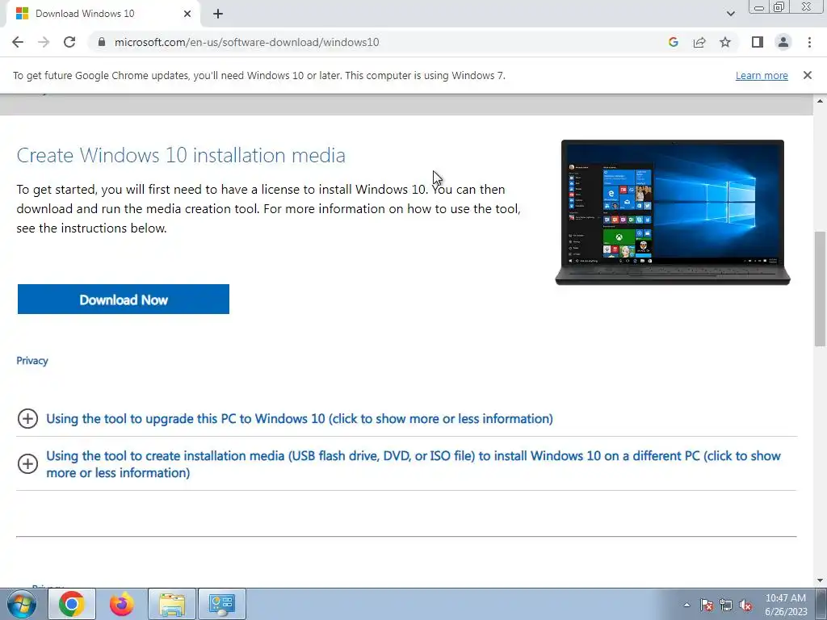Click the Chrome taskbar icon

[72, 604]
